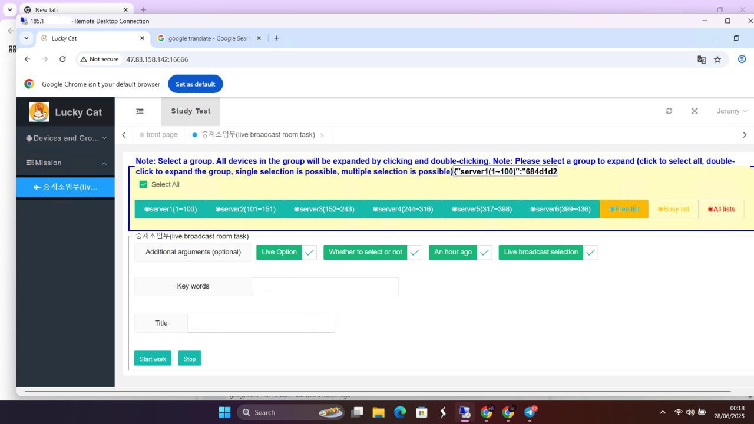Click the Google Translate icon in address bar
This screenshot has height=424, width=754.
[701, 59]
